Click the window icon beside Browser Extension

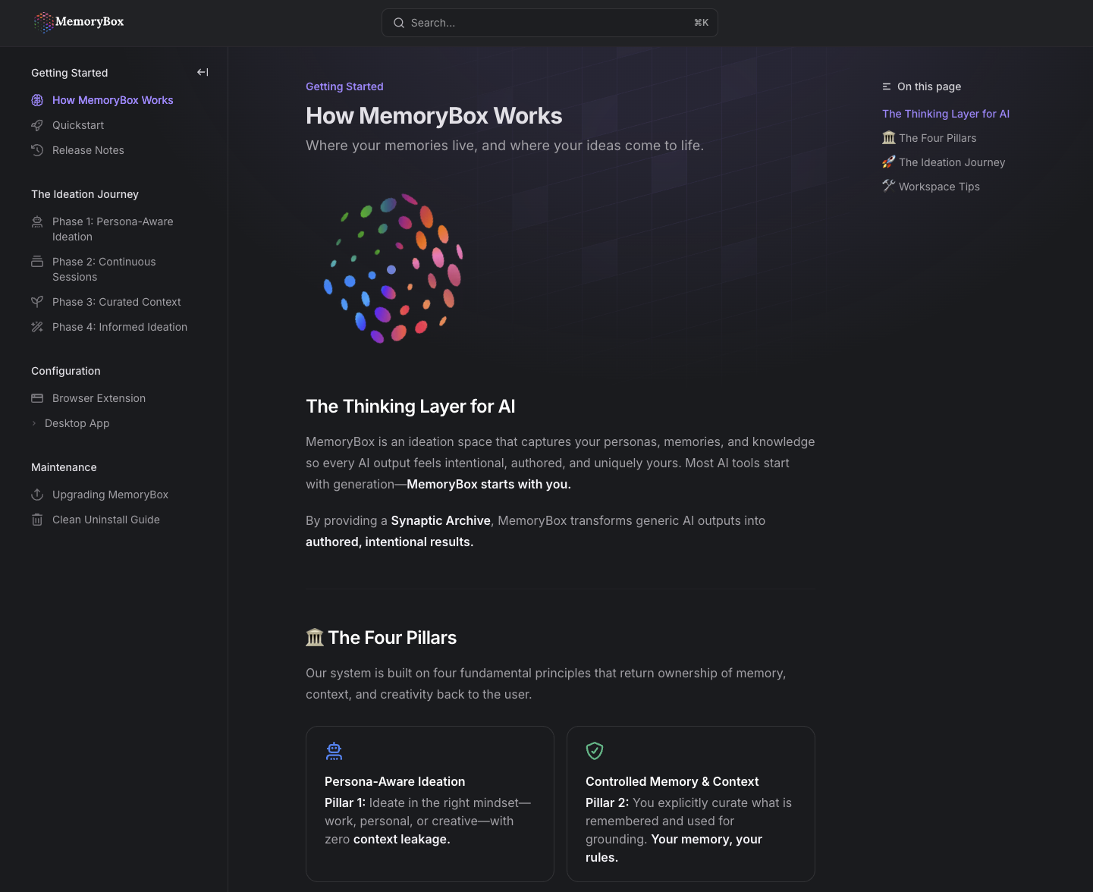[37, 398]
